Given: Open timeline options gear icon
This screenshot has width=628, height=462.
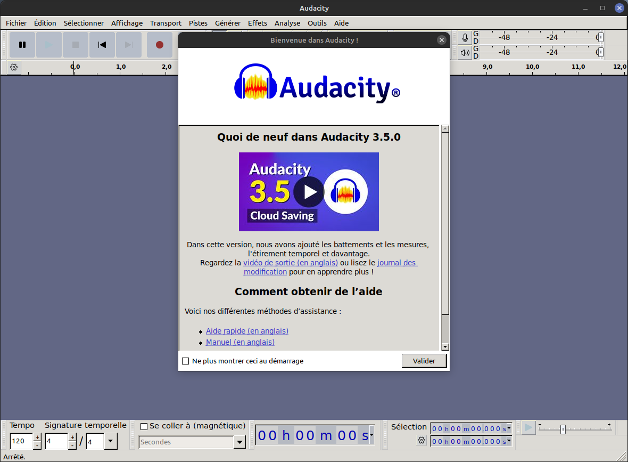Looking at the screenshot, I should 14,67.
